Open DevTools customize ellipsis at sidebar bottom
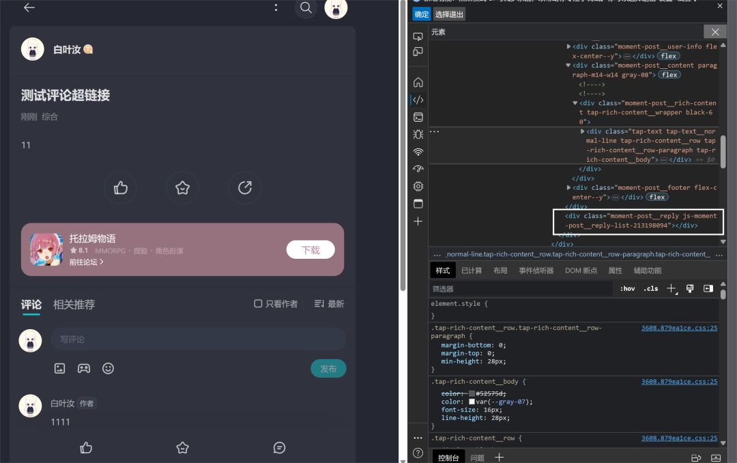 click(x=418, y=438)
